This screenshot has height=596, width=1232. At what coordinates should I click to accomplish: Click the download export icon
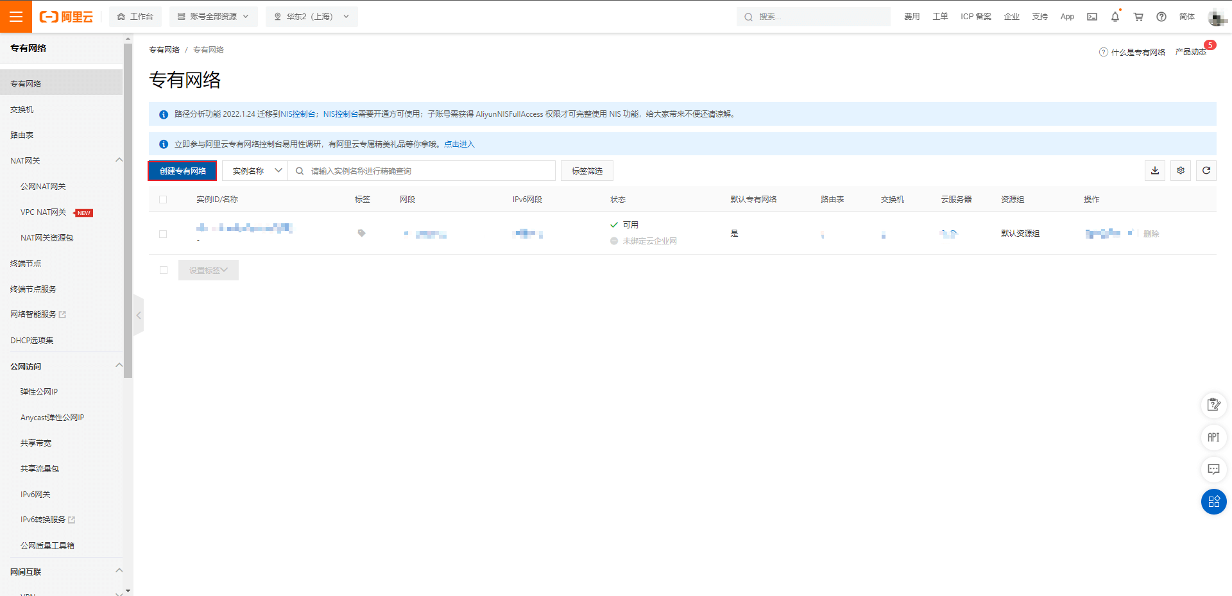1155,171
